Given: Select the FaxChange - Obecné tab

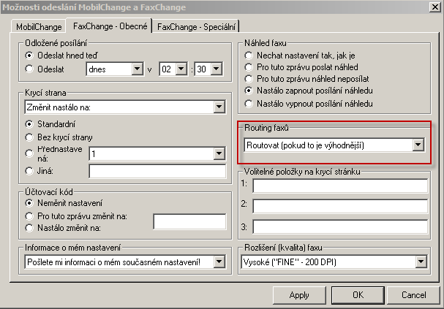Looking at the screenshot, I should [110, 26].
